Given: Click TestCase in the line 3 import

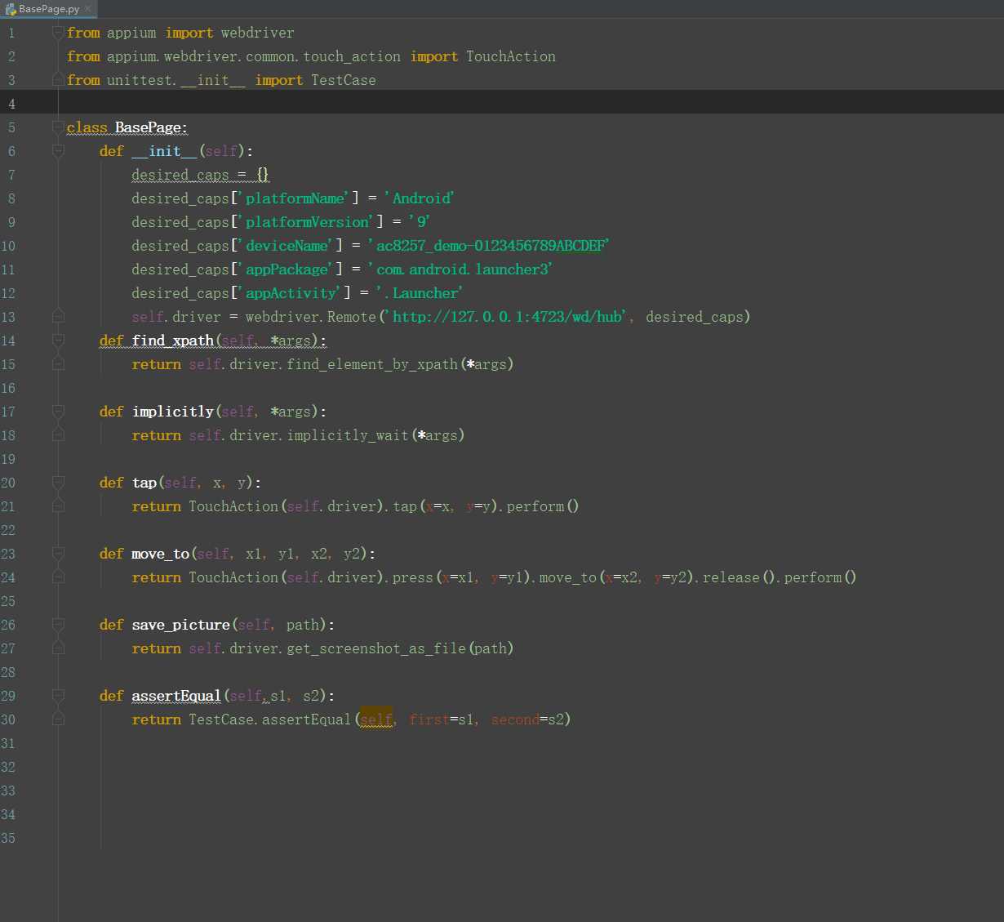Looking at the screenshot, I should coord(344,80).
